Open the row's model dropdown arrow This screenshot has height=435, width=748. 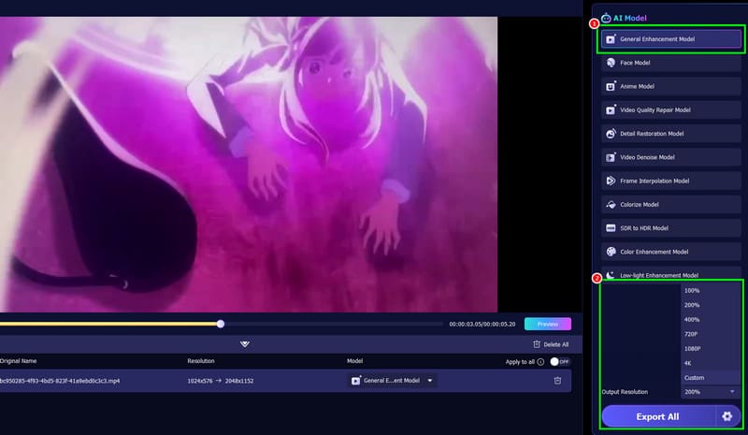pos(430,381)
